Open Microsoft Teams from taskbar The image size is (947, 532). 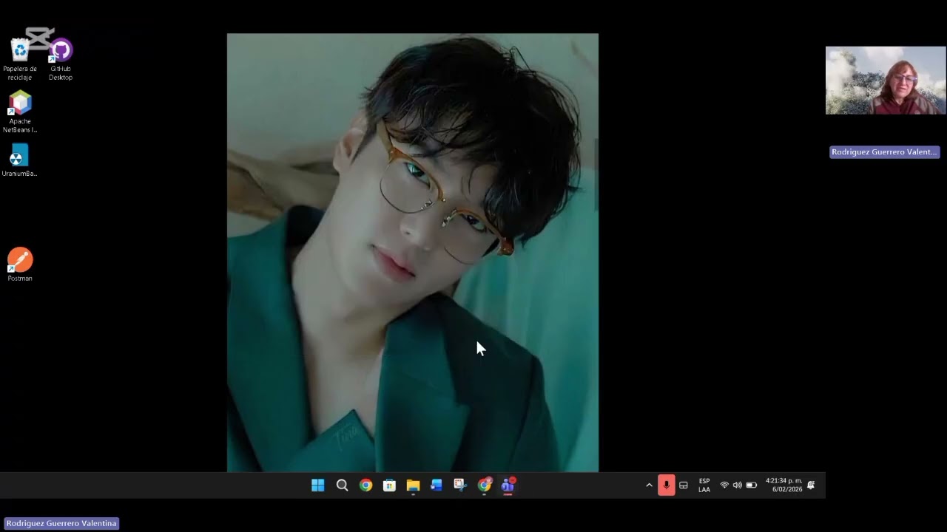[508, 485]
